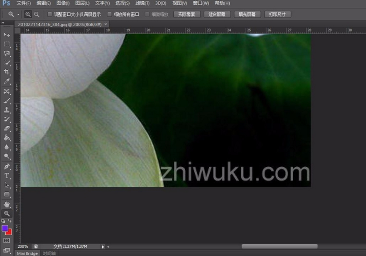366x256 pixels.
Task: Expand the status bar document info arrow
Action: pos(103,247)
